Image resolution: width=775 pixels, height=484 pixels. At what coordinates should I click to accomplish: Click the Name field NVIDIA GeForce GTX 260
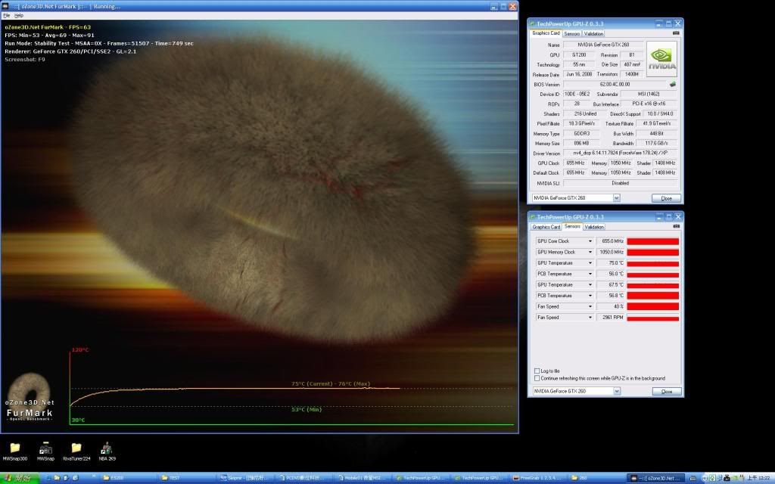[x=603, y=45]
